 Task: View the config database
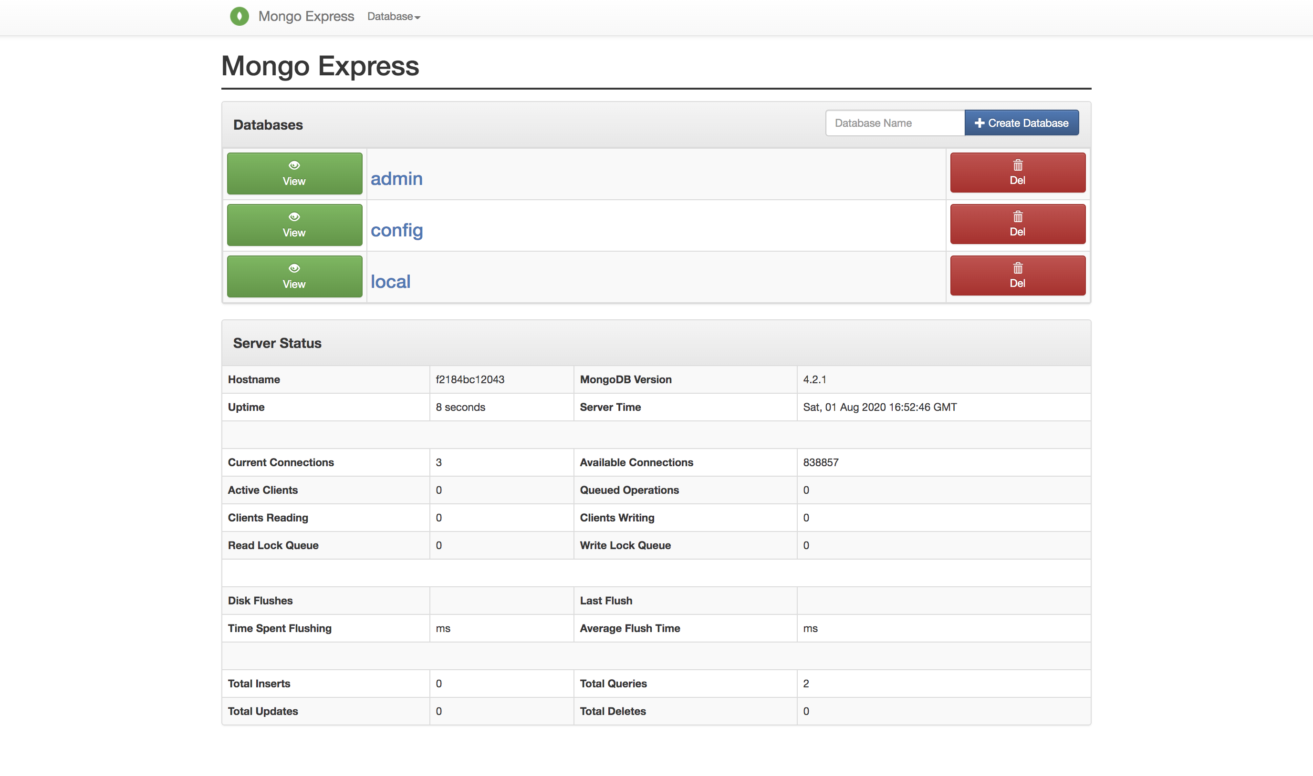click(x=295, y=225)
